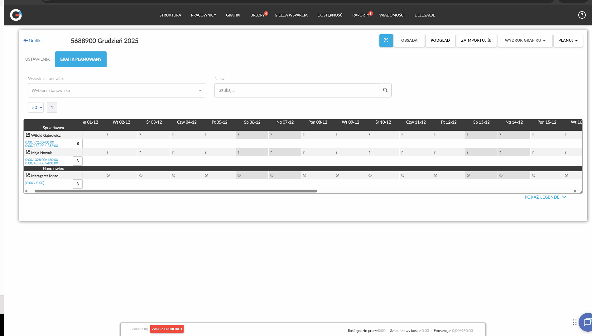Go back via the Grafiki link
Viewport: 592px width, 336px height.
point(32,40)
